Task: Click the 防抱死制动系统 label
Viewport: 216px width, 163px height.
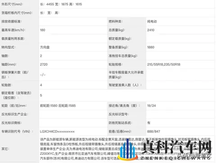Action: pyautogui.click(x=120, y=123)
